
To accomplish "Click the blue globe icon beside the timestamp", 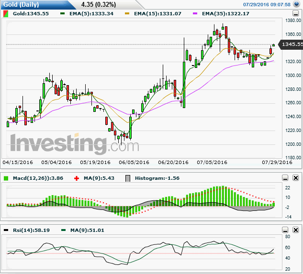I will tap(296, 4).
